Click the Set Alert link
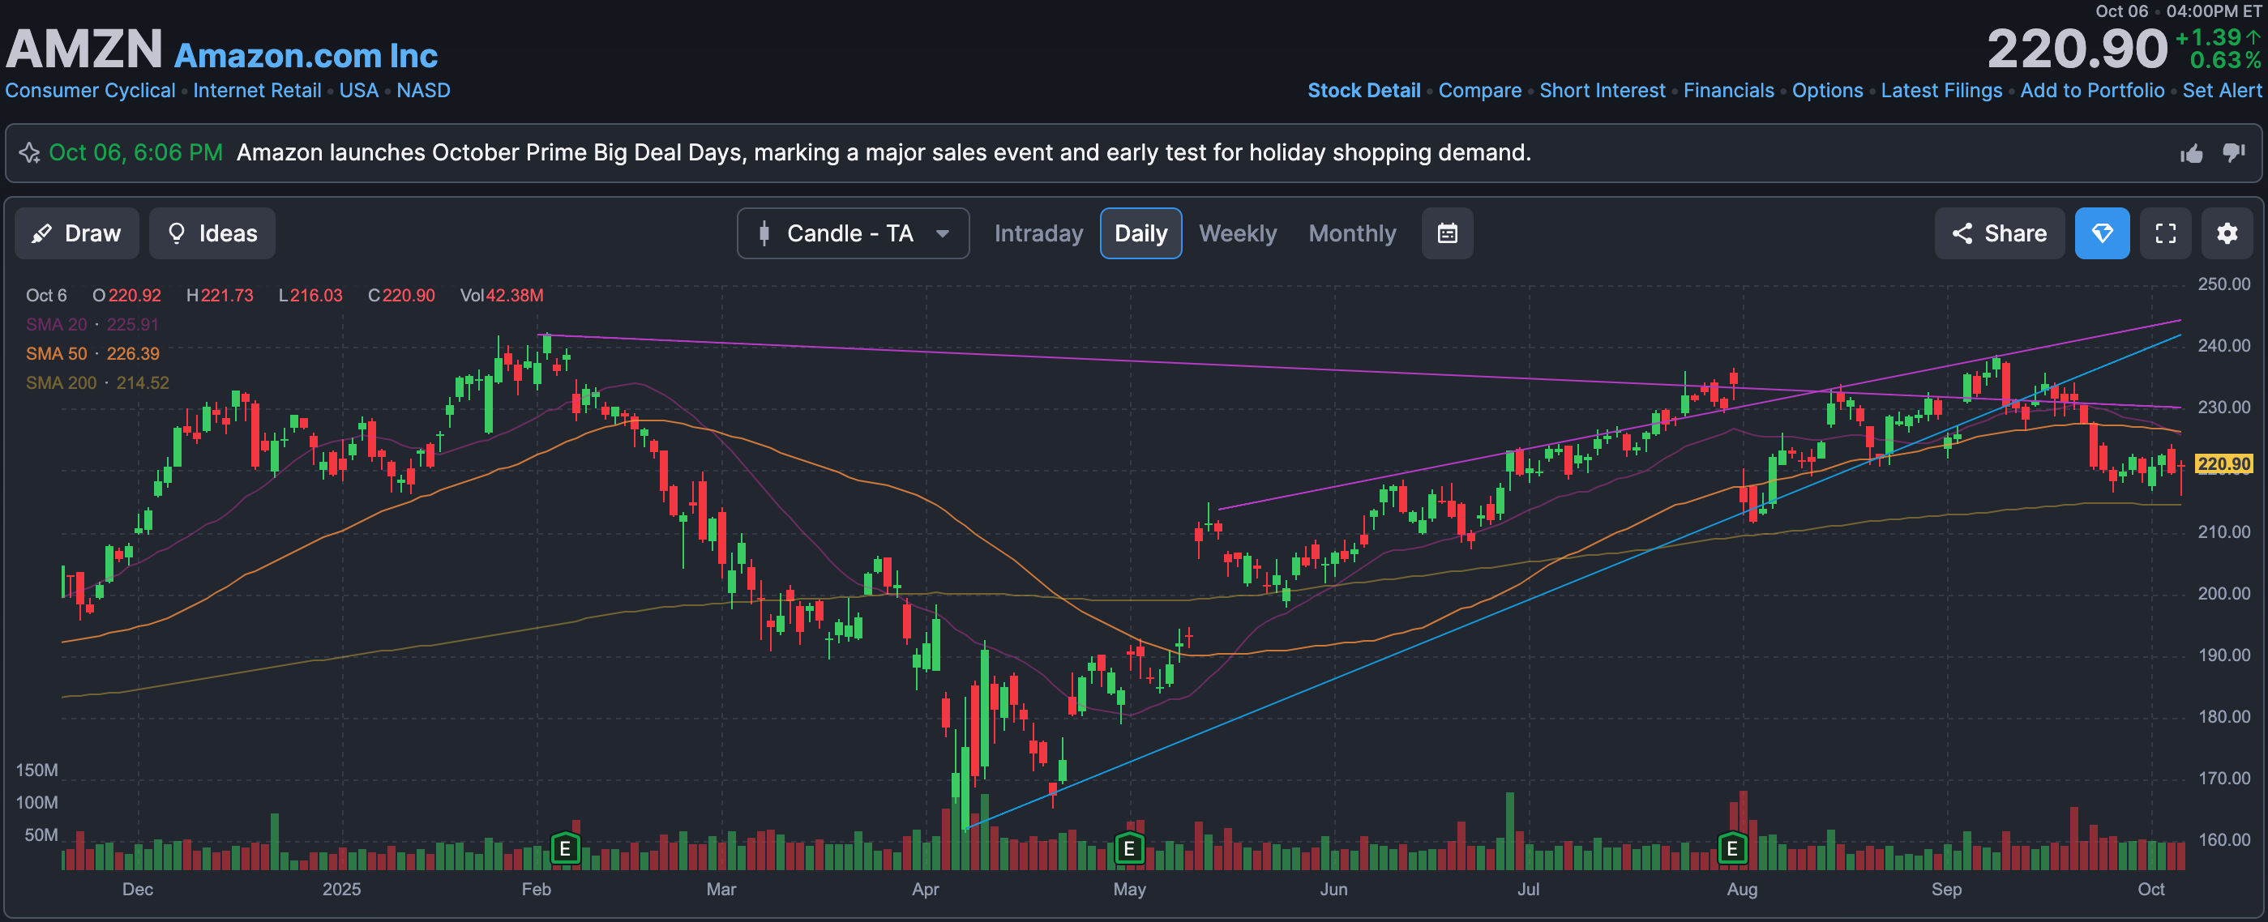The width and height of the screenshot is (2268, 922). [2221, 91]
